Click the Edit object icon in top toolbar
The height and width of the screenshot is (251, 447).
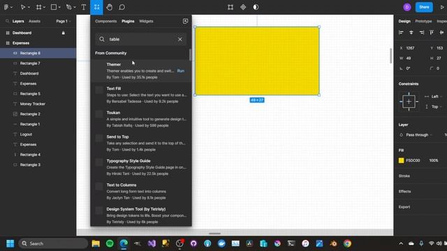pyautogui.click(x=230, y=7)
